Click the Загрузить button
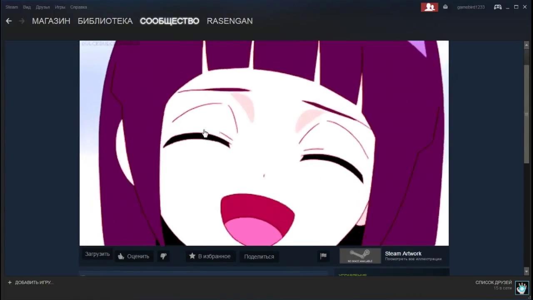533x300 pixels. tap(97, 254)
